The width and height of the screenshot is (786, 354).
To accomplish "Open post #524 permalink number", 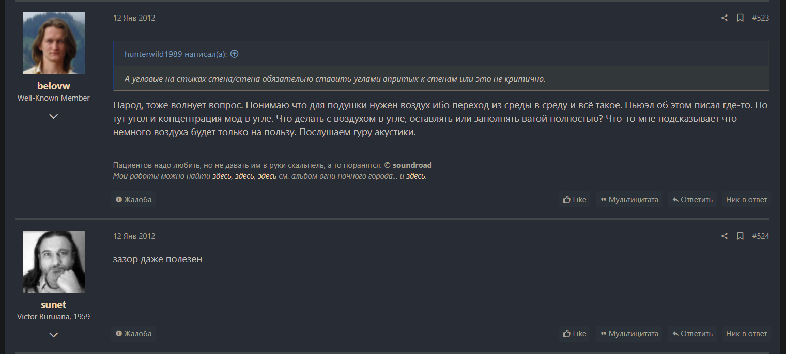I will 760,236.
